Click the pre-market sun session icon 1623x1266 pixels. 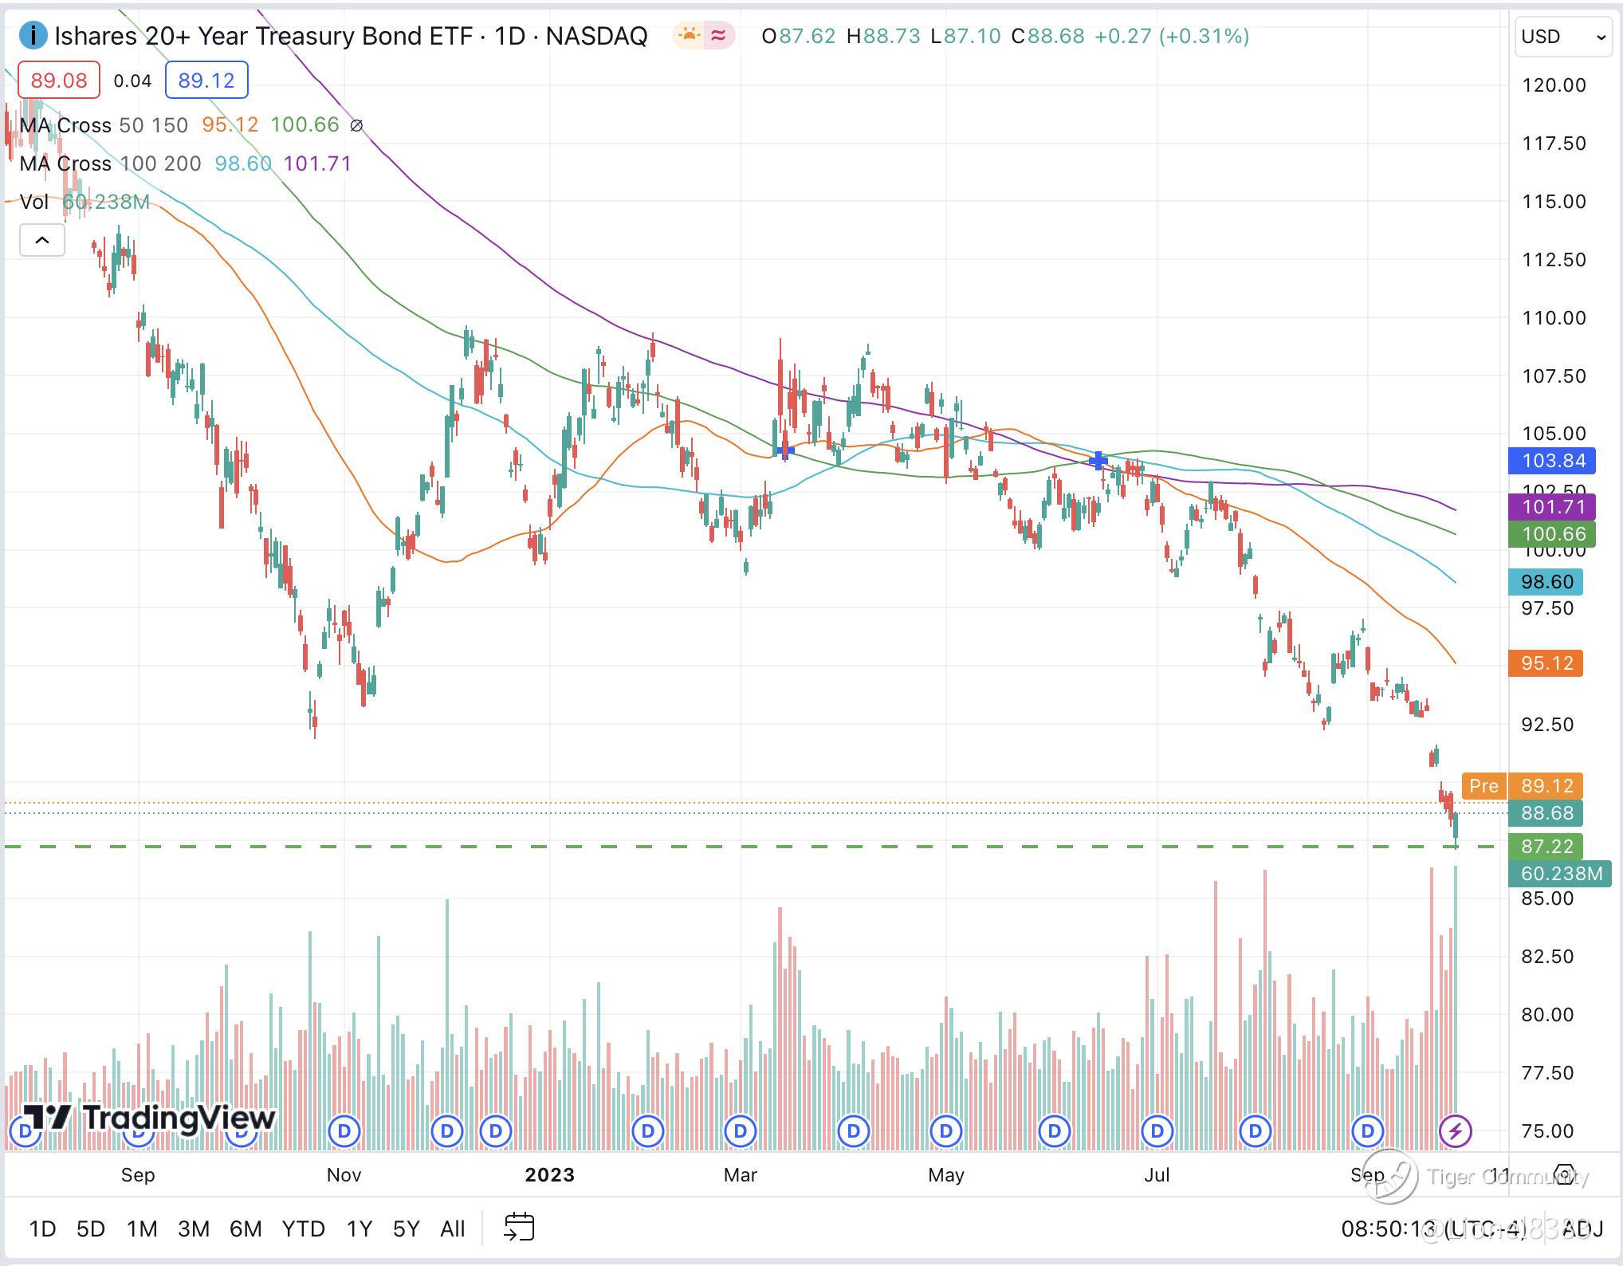tap(690, 36)
